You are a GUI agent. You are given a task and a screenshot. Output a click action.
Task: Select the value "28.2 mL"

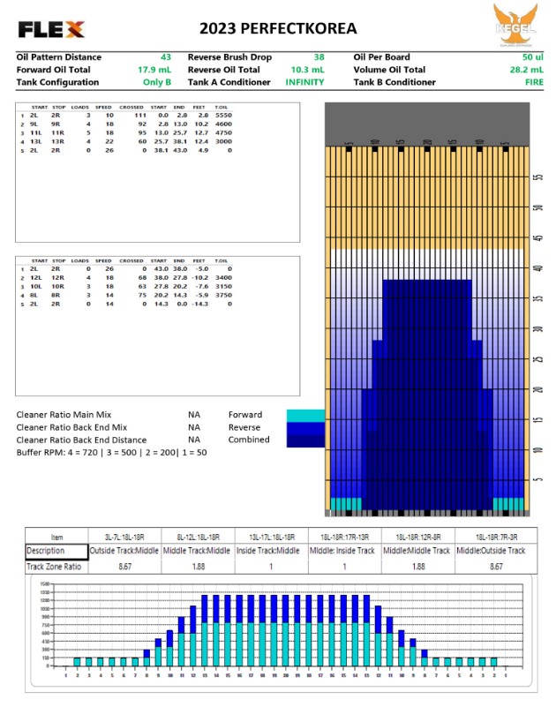527,70
